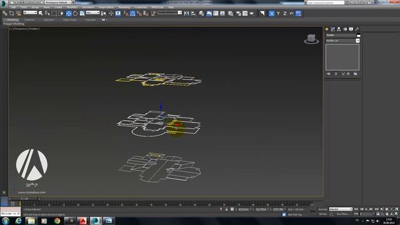
Task: Click the ViewCube in the viewport
Action: click(311, 39)
